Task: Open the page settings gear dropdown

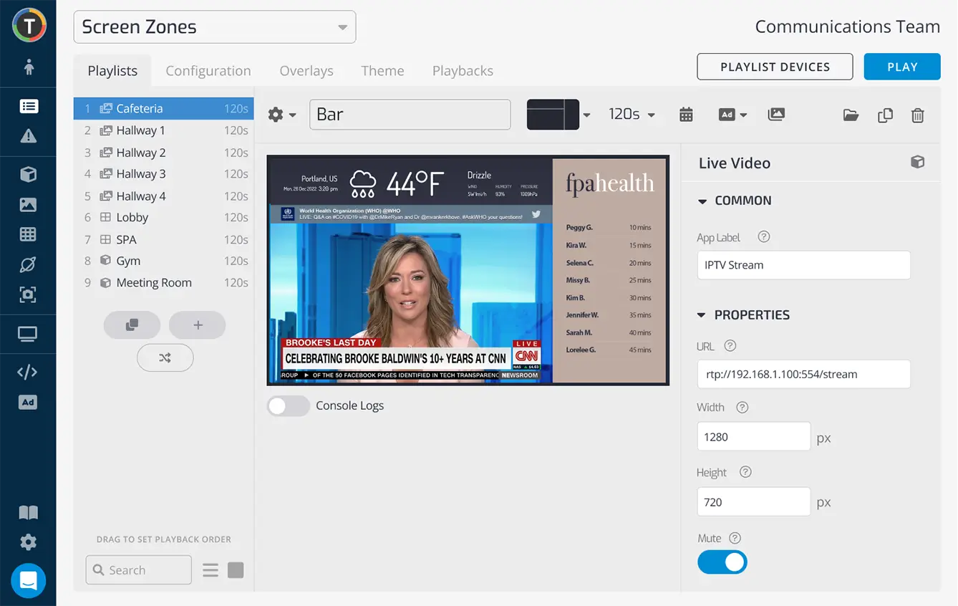Action: (282, 115)
